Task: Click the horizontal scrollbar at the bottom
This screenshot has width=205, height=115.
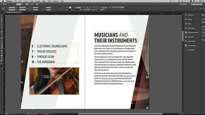Action: click(x=120, y=114)
